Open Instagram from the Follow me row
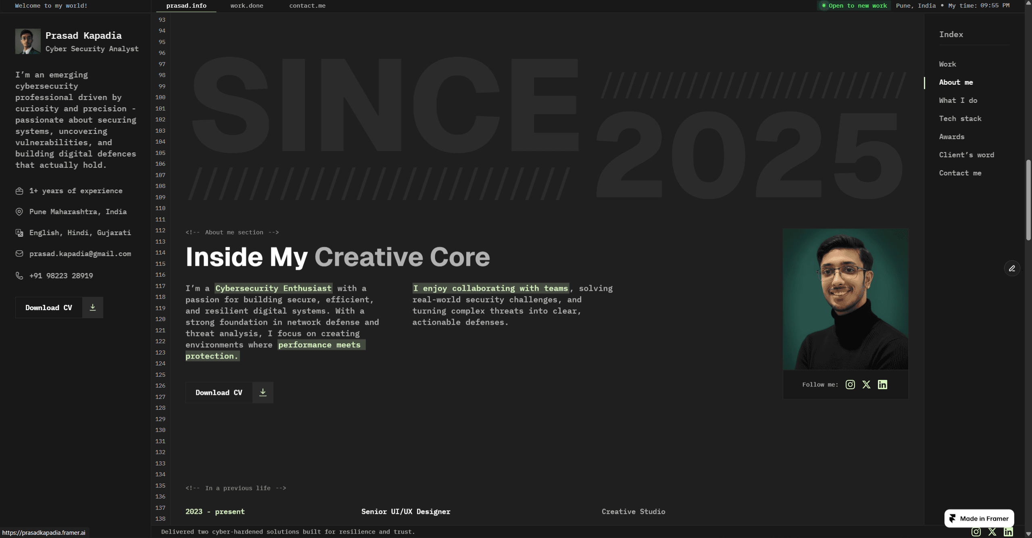 (x=850, y=384)
